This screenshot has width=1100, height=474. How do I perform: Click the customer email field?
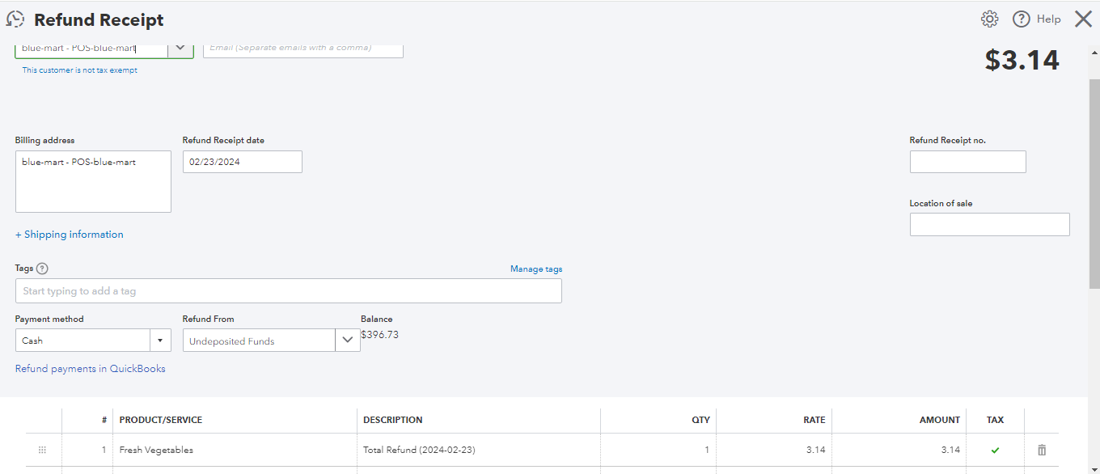[x=302, y=49]
